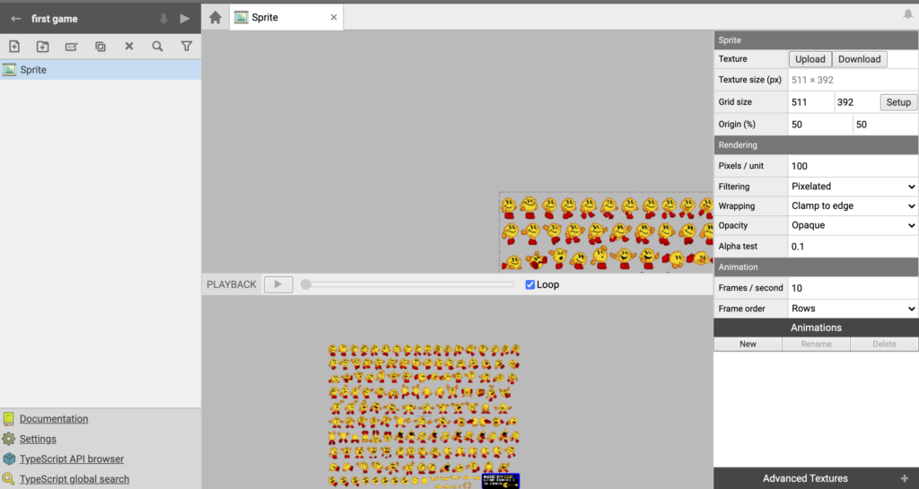Image resolution: width=919 pixels, height=489 pixels.
Task: Select the Sprite asset in the tree
Action: pos(101,70)
